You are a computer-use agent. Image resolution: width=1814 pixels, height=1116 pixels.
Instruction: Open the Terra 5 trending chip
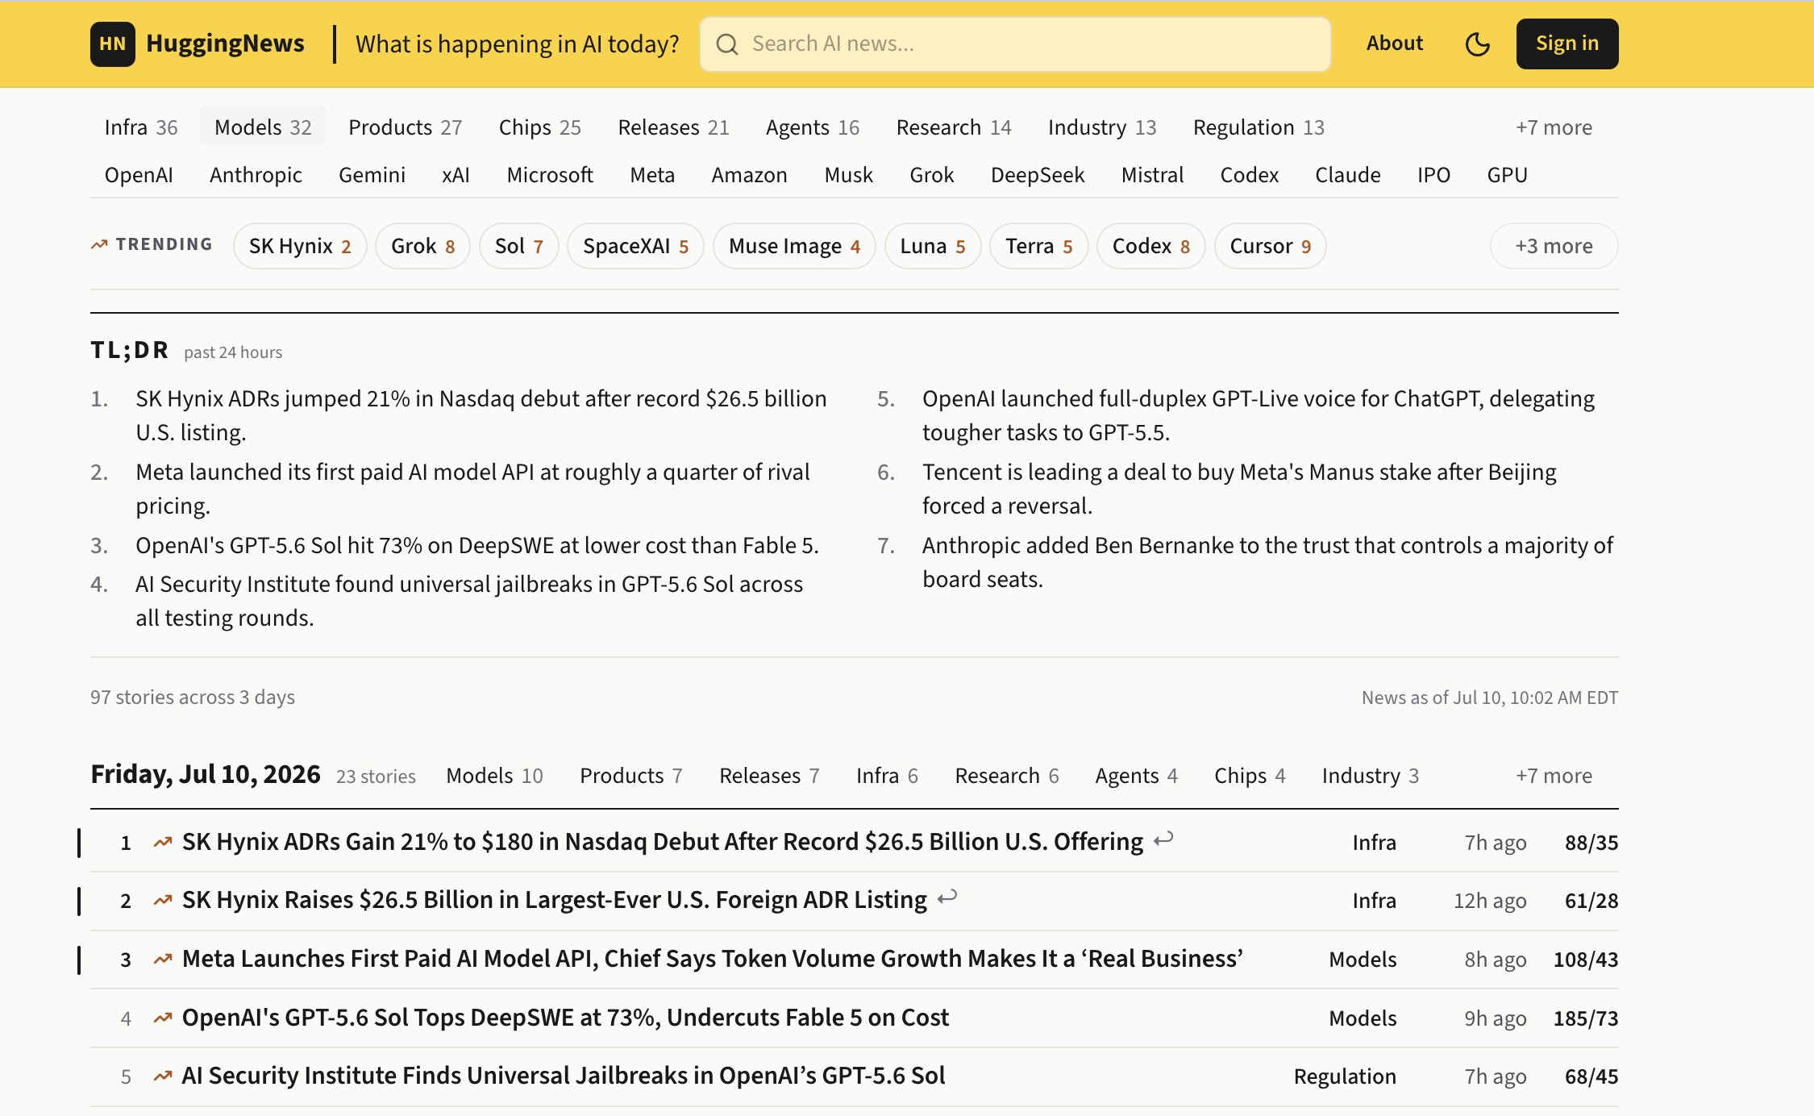click(x=1038, y=246)
